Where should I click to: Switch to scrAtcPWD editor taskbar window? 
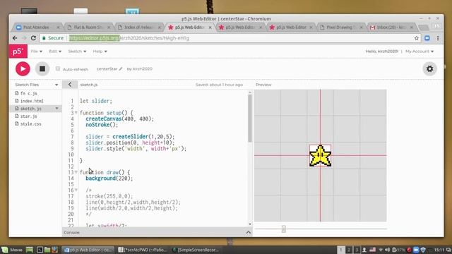(x=143, y=250)
